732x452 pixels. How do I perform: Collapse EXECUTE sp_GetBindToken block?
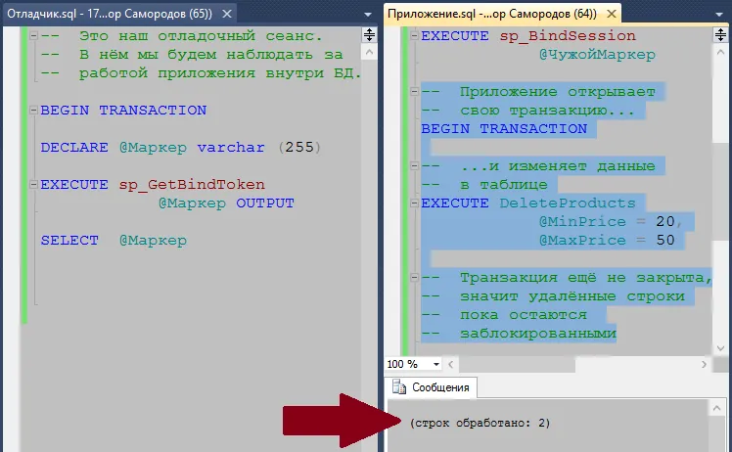(33, 185)
